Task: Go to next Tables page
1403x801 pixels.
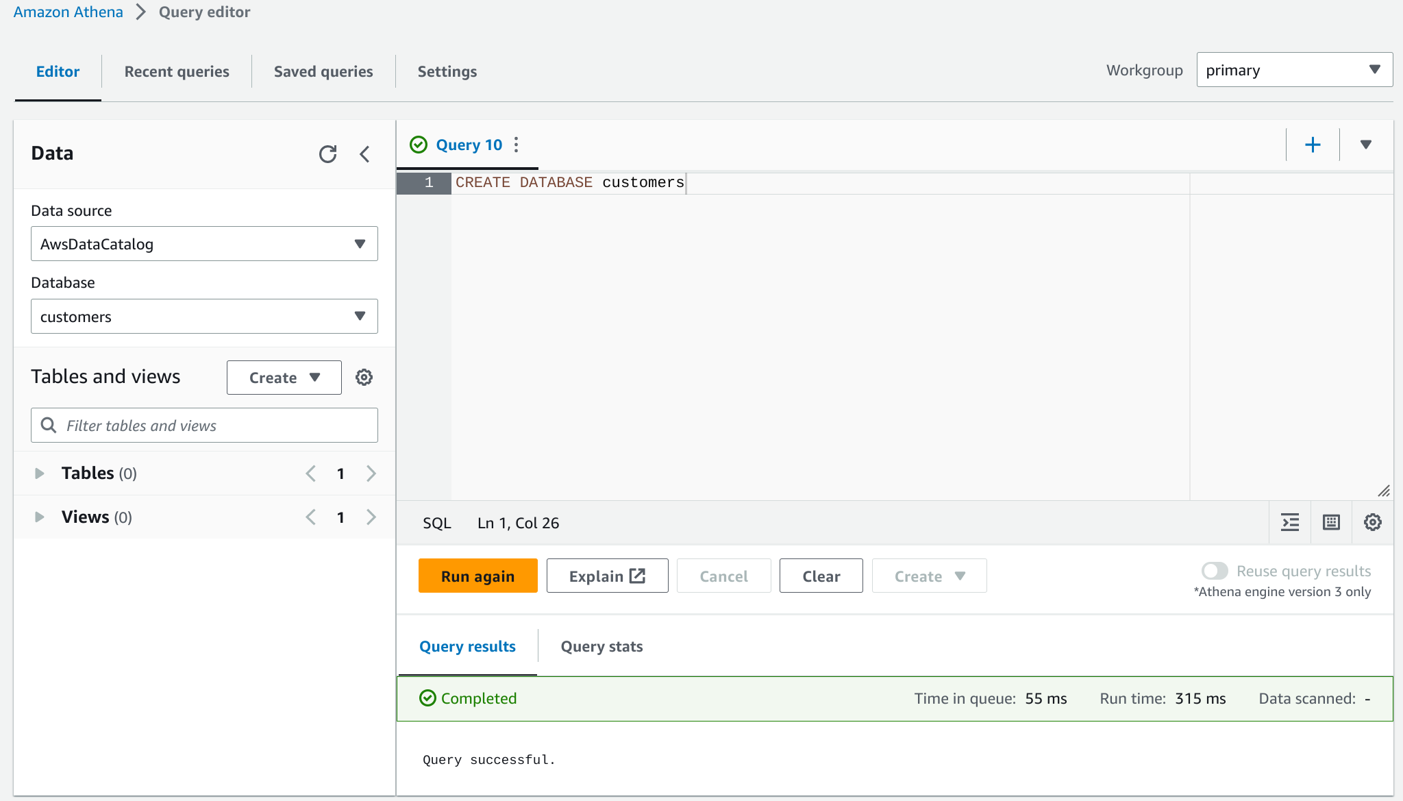Action: click(371, 473)
